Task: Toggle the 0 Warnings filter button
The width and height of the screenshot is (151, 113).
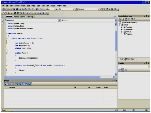Action: (17, 84)
